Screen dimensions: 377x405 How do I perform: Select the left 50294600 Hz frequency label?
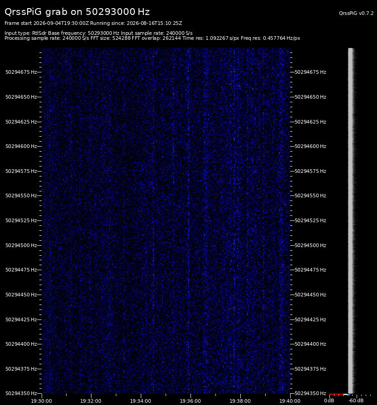pos(21,146)
